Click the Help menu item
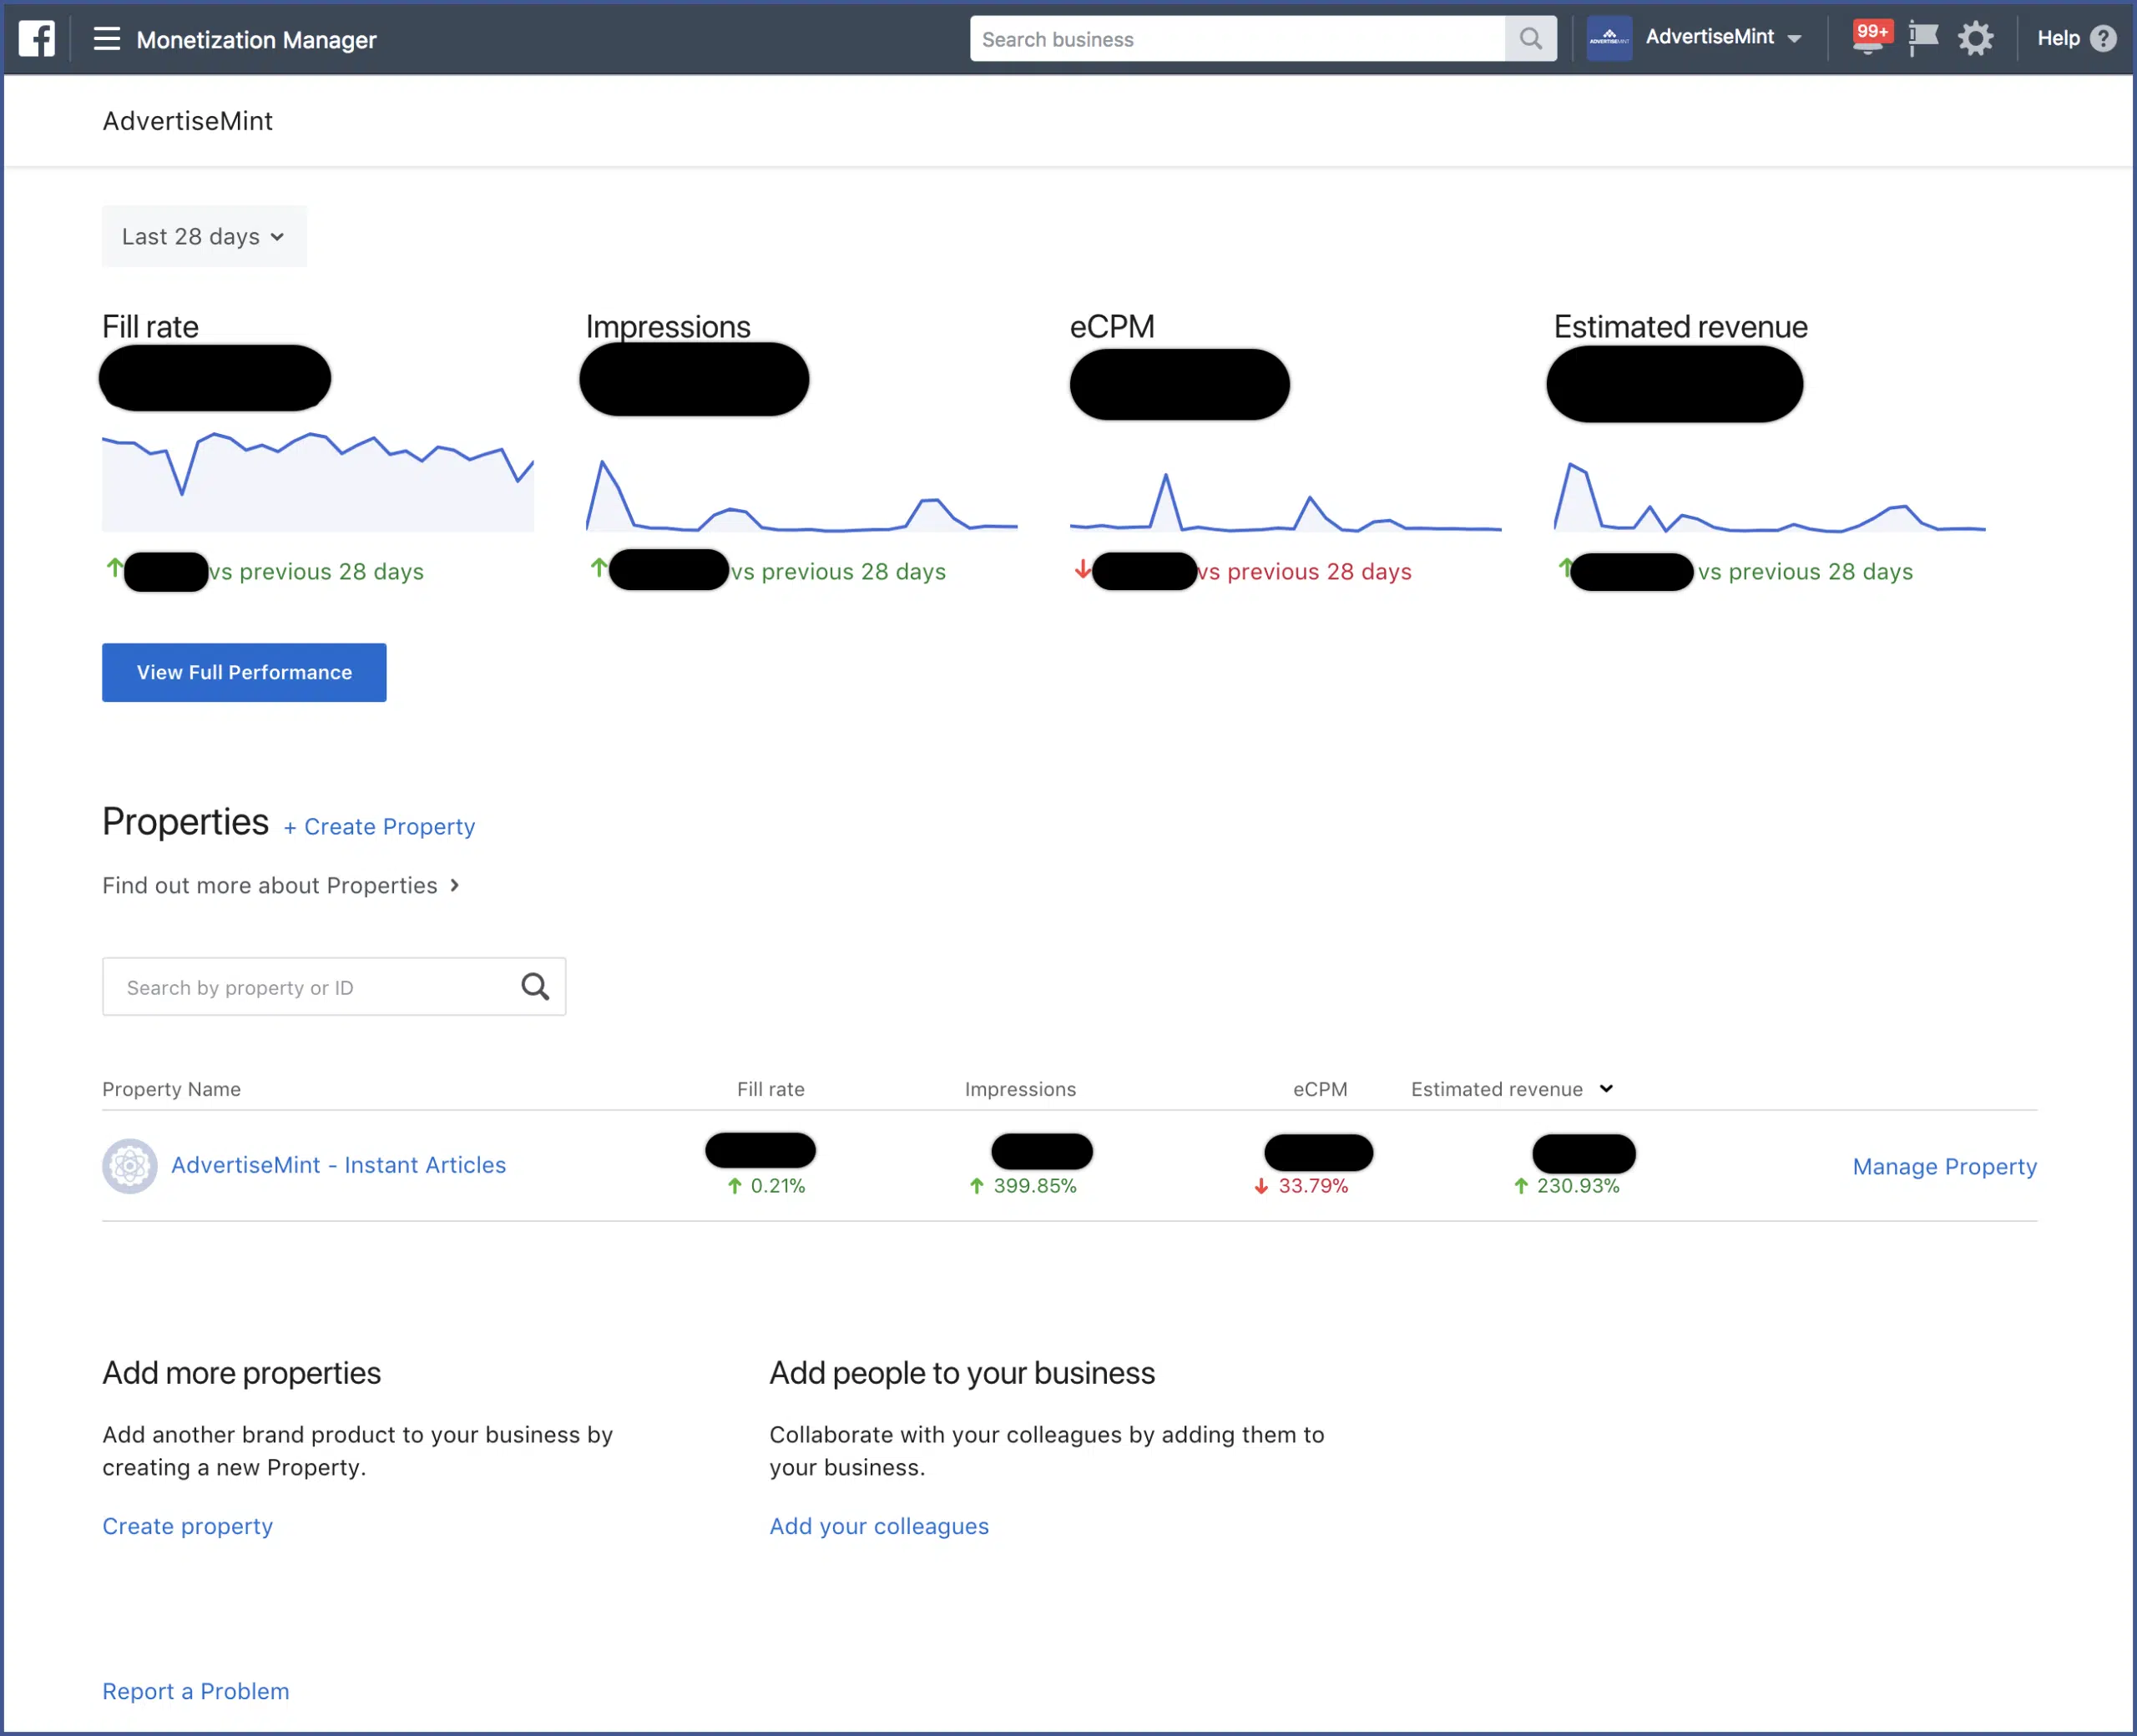2137x1736 pixels. (2058, 38)
